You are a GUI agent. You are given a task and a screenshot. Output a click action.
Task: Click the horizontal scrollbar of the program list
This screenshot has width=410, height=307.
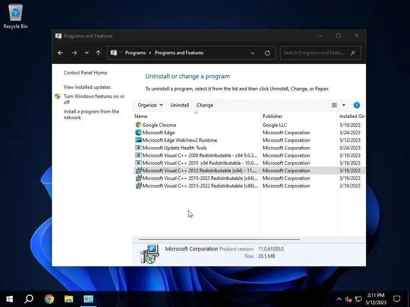pyautogui.click(x=219, y=239)
